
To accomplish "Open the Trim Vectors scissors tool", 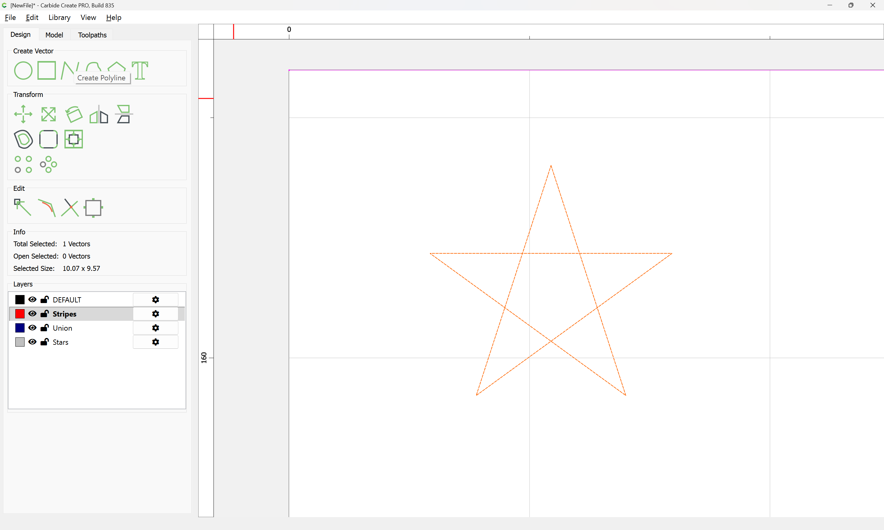I will click(70, 208).
